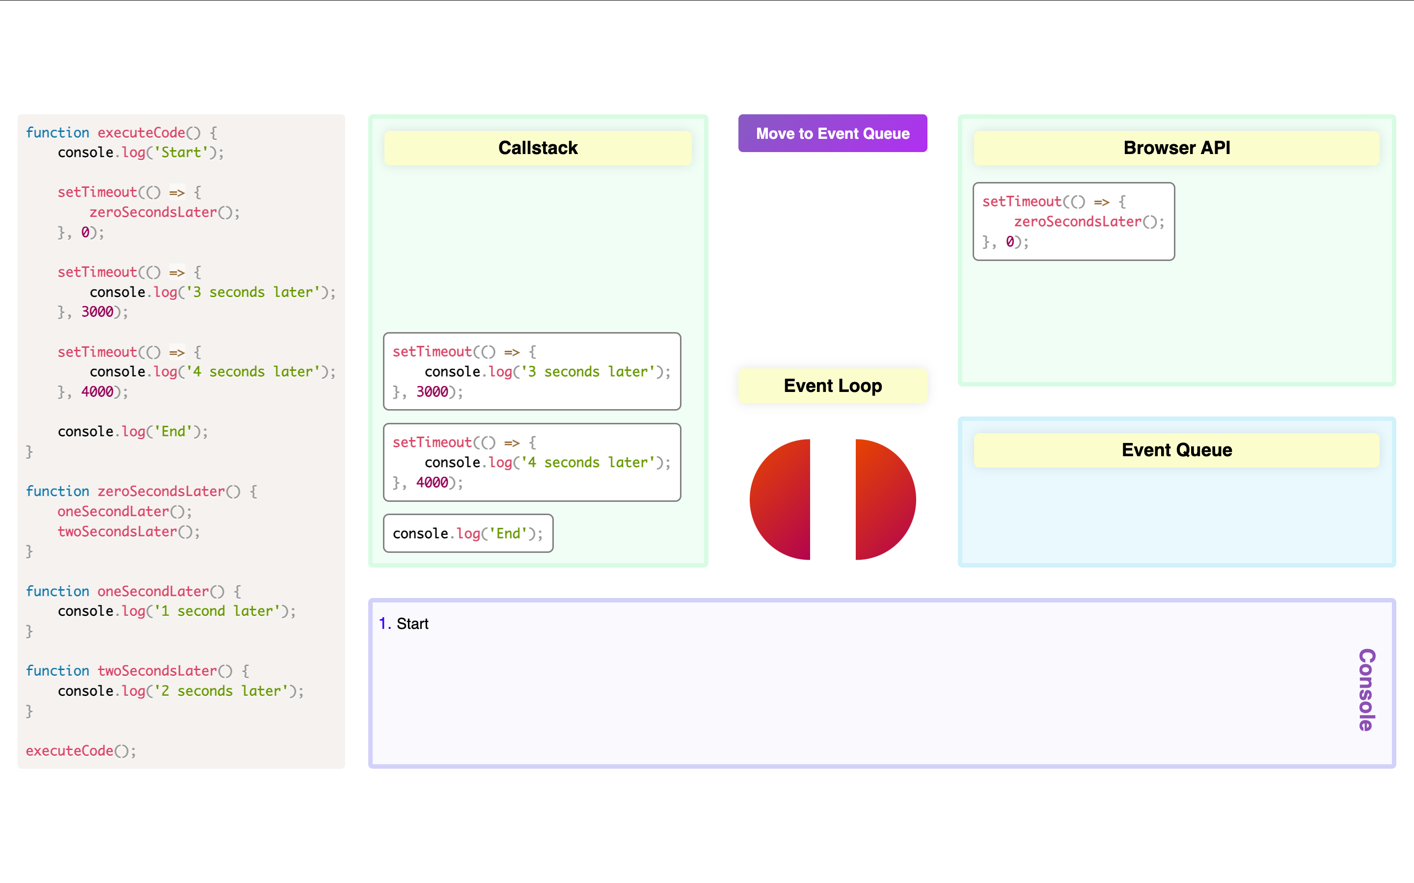
Task: Click the 3000 delay value in code panel
Action: click(97, 312)
